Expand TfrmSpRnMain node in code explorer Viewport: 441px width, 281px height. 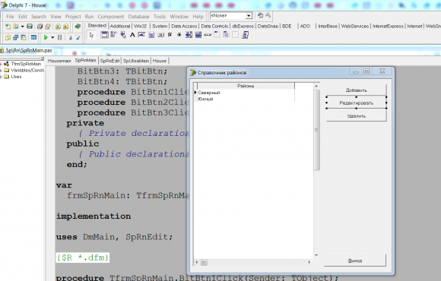1,64
